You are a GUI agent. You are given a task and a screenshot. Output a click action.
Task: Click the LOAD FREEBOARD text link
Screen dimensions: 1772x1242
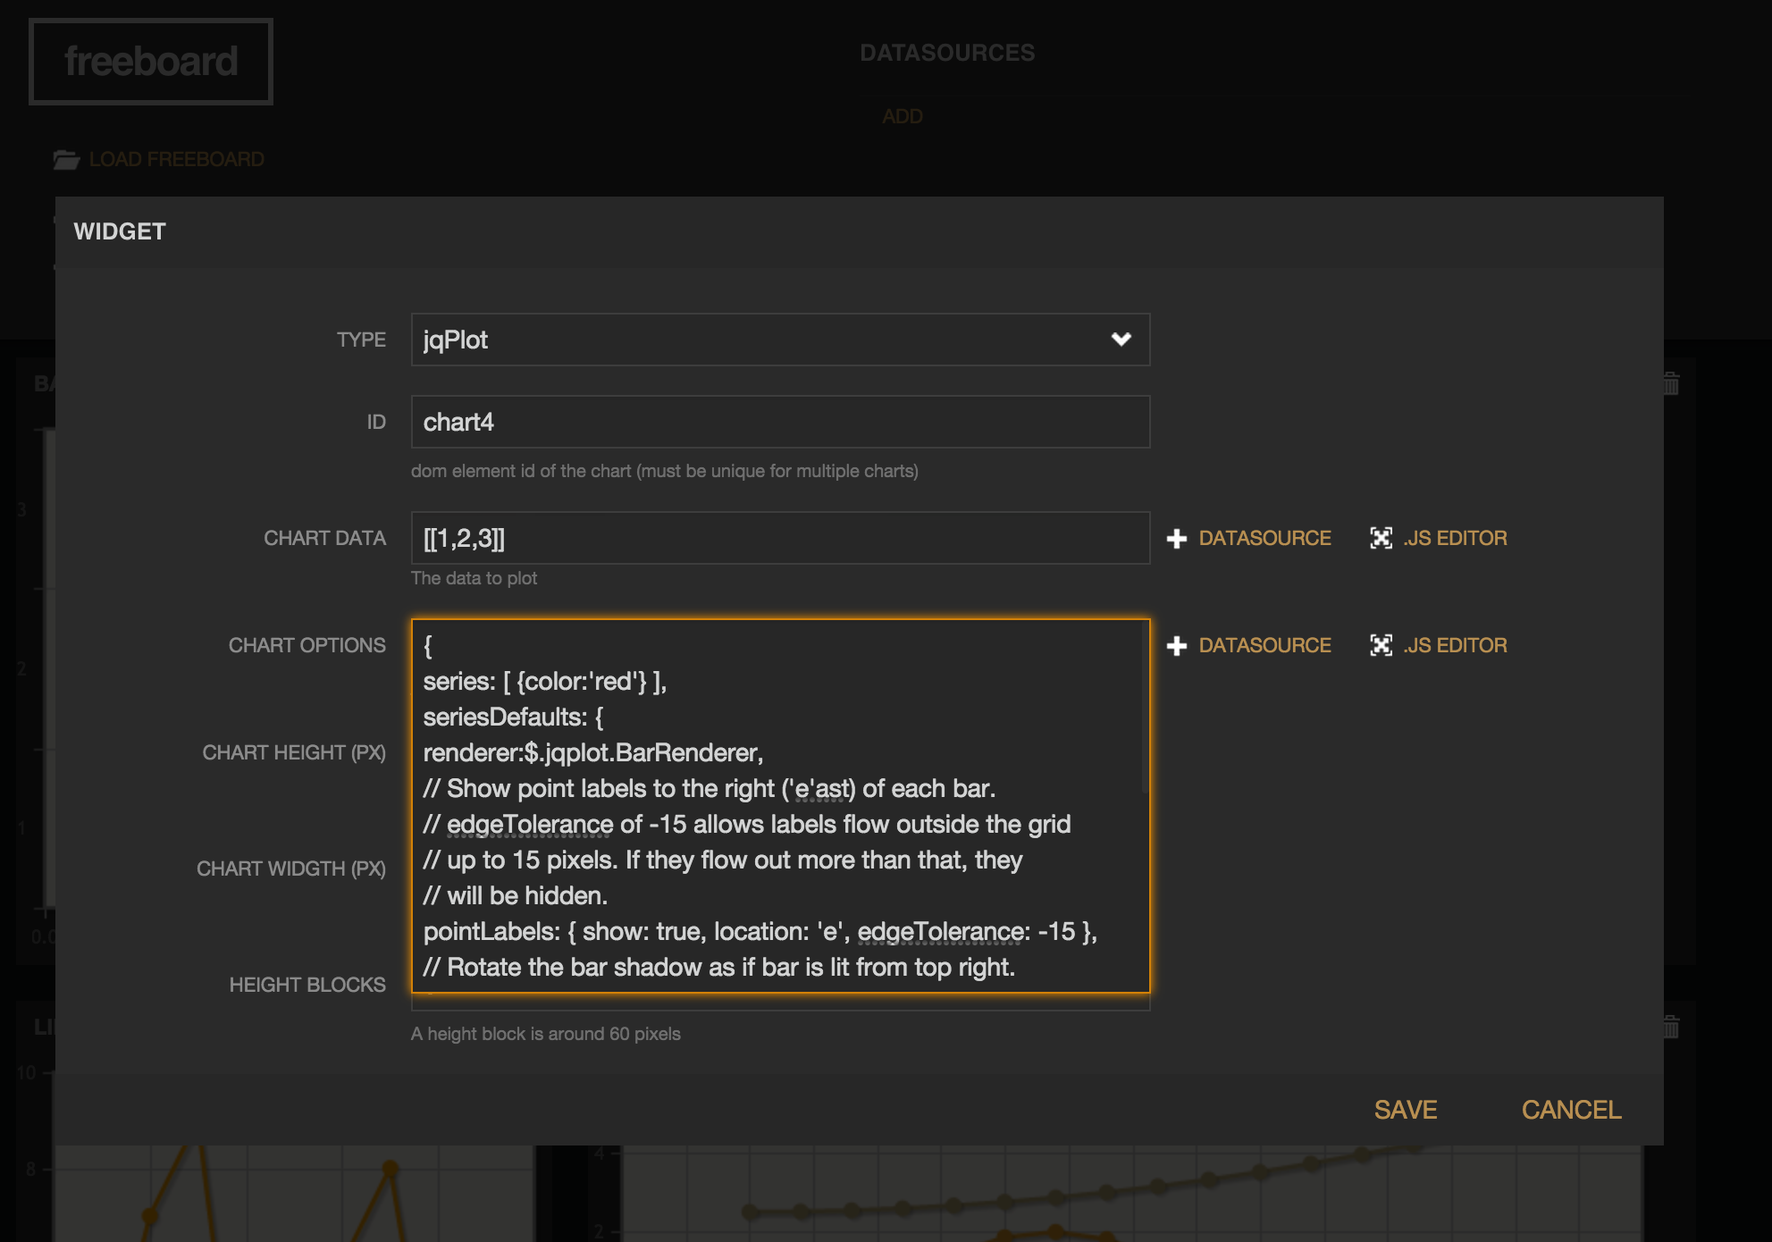[177, 160]
